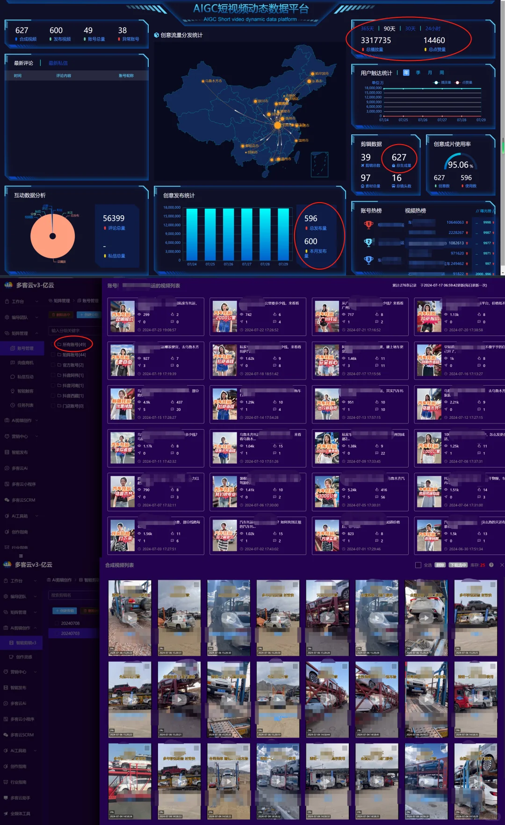
Task: Switch to the 视频热榜 tab
Action: tap(415, 211)
